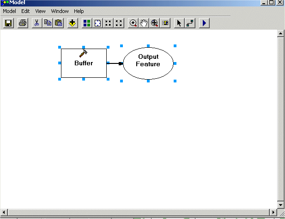The image size is (285, 219).
Task: Click the Print icon in toolbar
Action: (x=23, y=23)
